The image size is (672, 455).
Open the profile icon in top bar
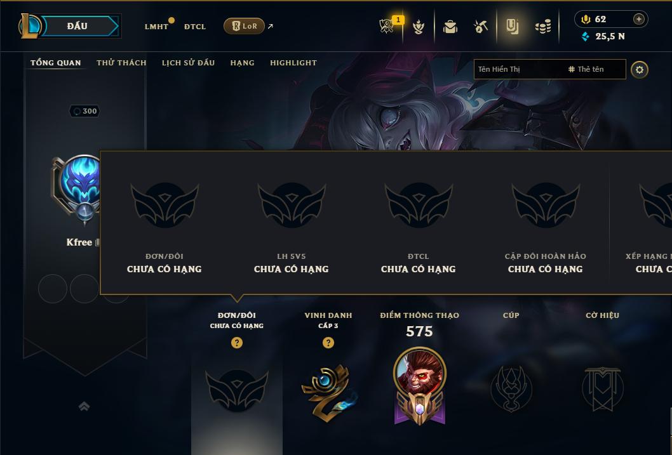[512, 27]
